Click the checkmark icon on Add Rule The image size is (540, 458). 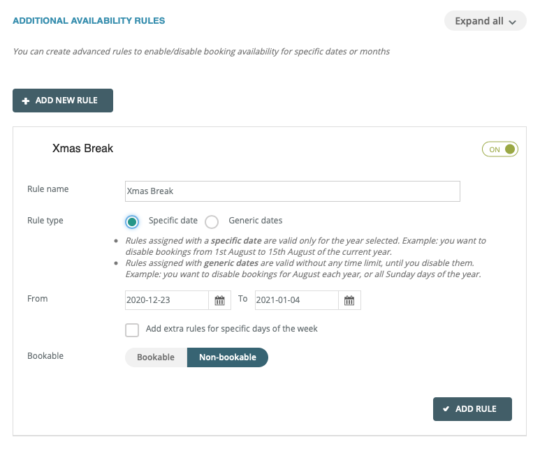[x=445, y=409]
